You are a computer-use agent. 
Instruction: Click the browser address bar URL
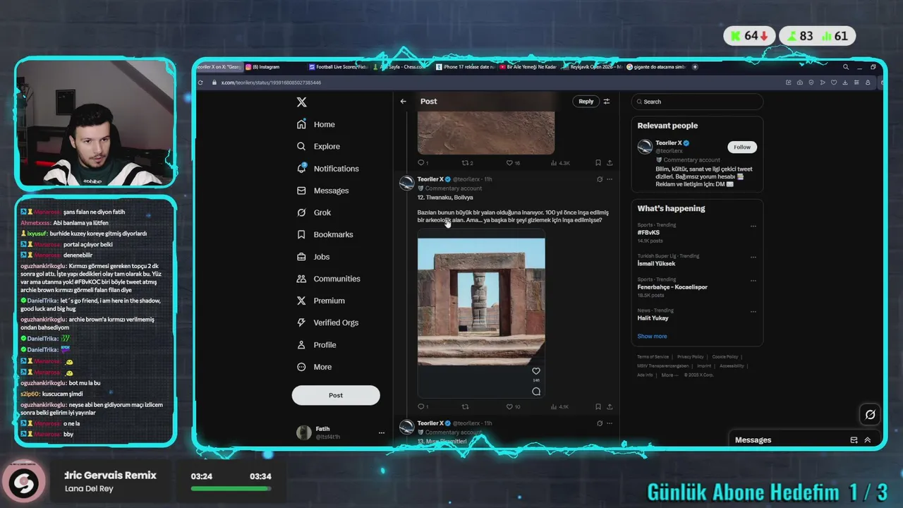pos(271,83)
